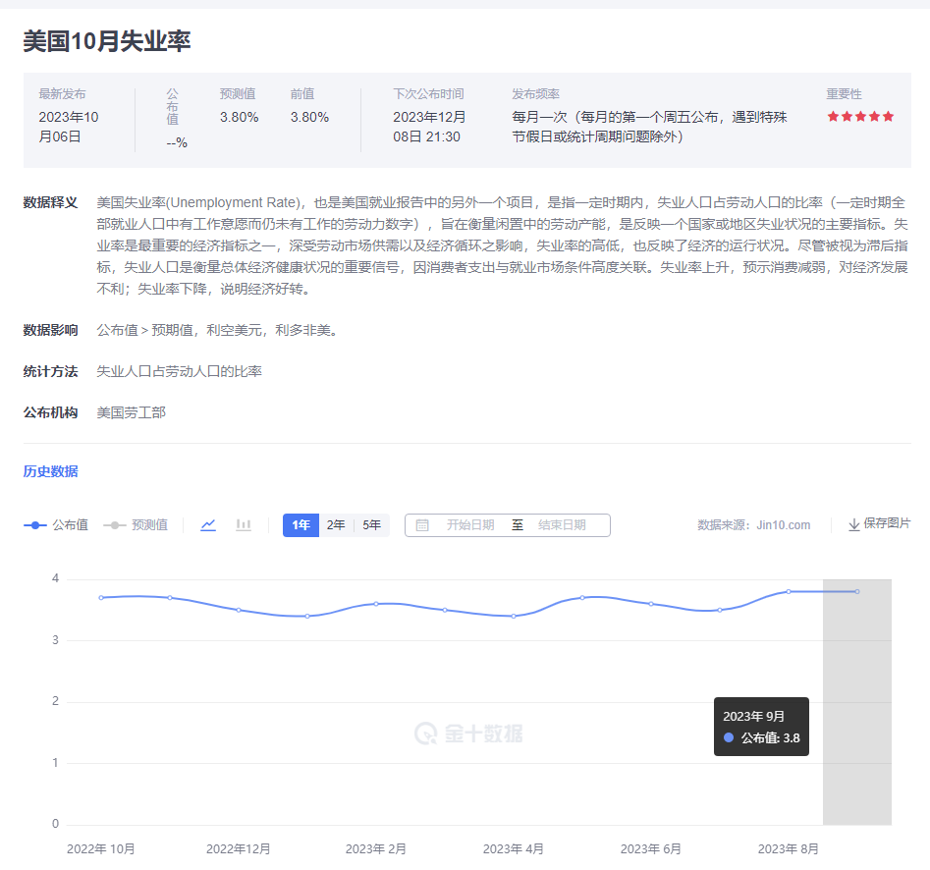Select the 1年 time range tab
The image size is (930, 870).
[301, 525]
